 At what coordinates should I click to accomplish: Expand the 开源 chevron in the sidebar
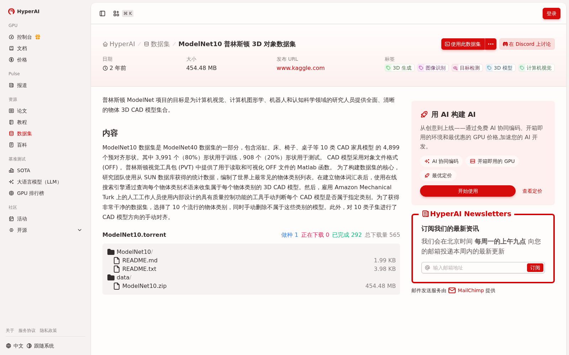click(80, 230)
